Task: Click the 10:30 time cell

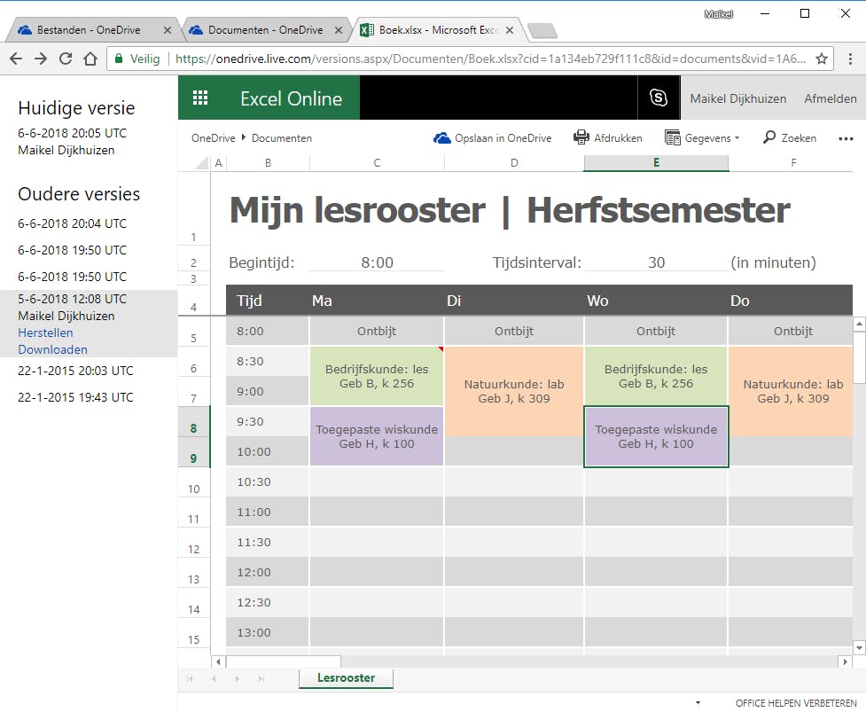Action: [268, 481]
